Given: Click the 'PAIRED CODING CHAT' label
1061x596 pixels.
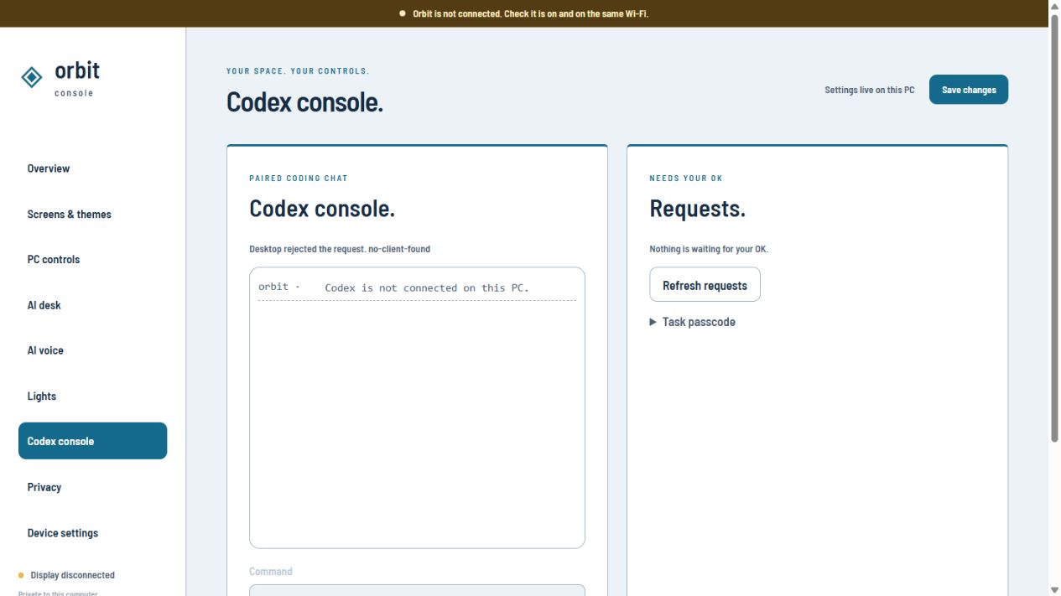Looking at the screenshot, I should click(299, 179).
